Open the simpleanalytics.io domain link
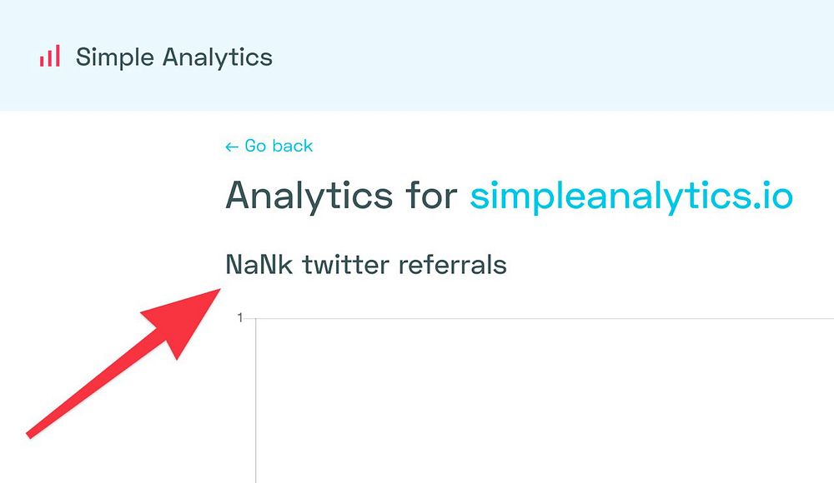The height and width of the screenshot is (483, 834). [631, 197]
